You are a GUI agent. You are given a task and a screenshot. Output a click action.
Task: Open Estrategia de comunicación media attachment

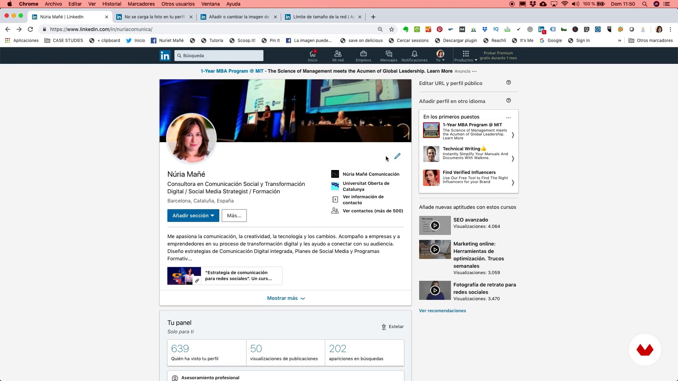coord(225,276)
